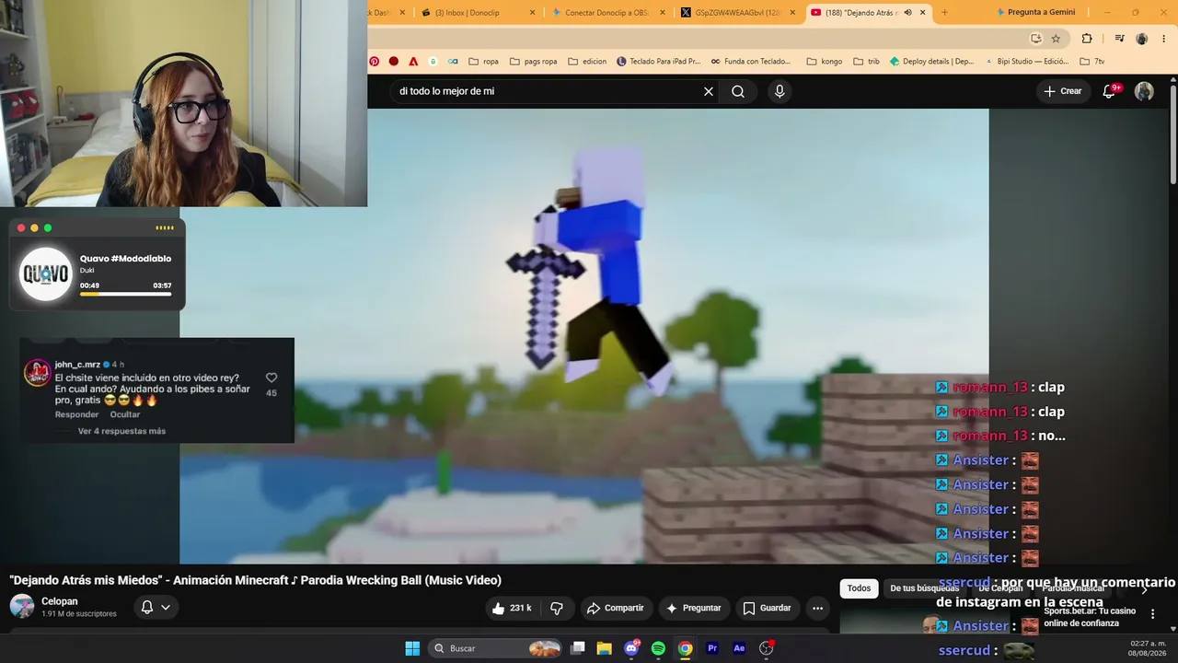Open Task View on the taskbar
Screen dimensions: 1178x663
(577, 648)
